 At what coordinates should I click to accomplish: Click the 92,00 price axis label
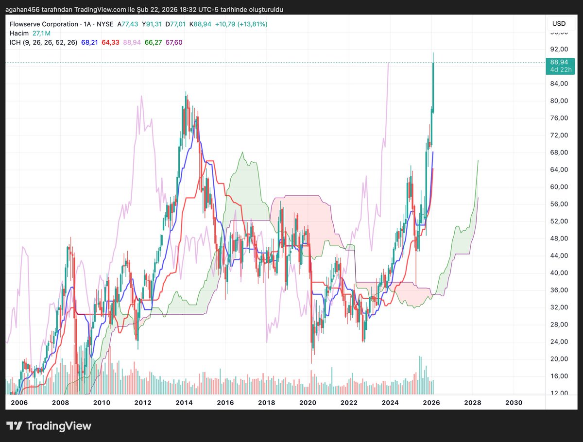pyautogui.click(x=559, y=49)
